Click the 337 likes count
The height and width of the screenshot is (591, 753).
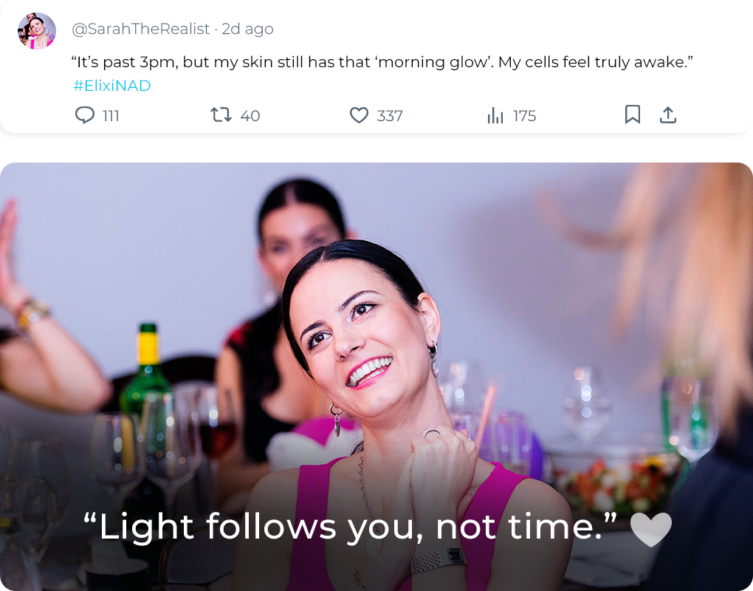(x=390, y=116)
